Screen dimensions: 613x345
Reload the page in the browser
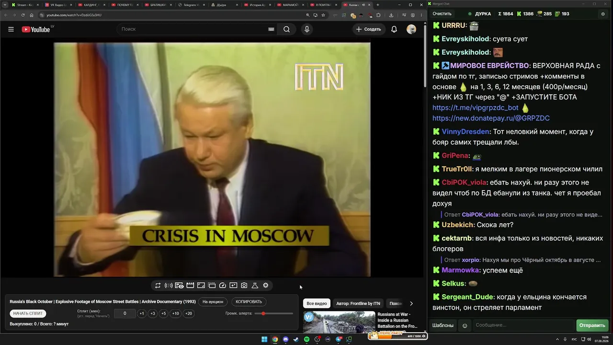click(23, 15)
